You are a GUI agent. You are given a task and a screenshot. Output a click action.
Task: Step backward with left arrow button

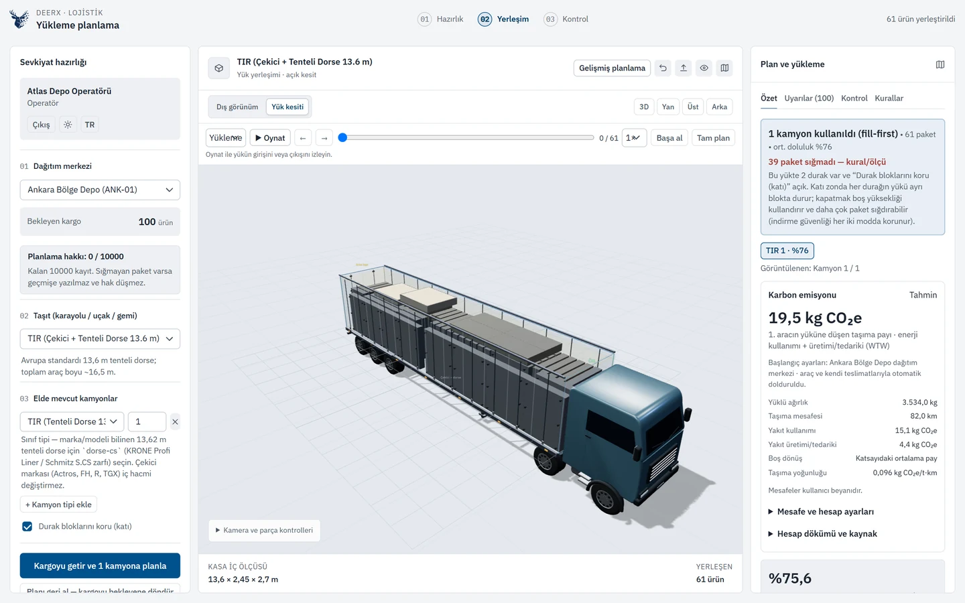point(303,138)
